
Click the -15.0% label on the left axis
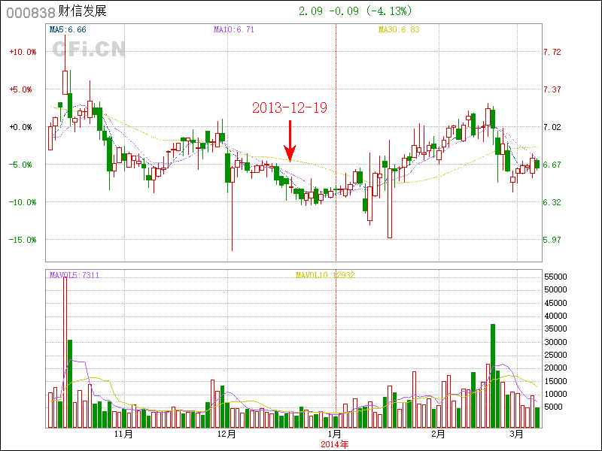coord(23,240)
